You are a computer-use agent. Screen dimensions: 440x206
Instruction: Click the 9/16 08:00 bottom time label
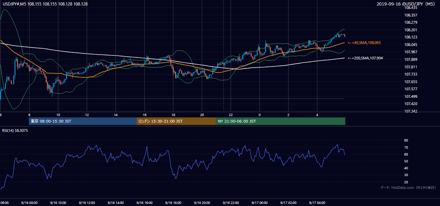coord(29,203)
